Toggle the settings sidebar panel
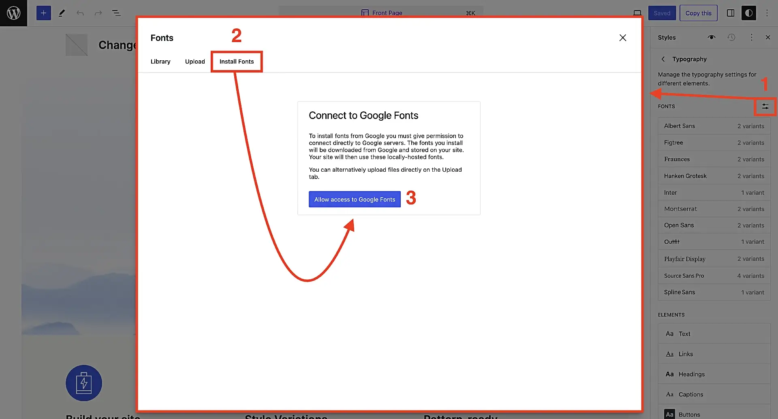This screenshot has width=778, height=419. point(731,13)
